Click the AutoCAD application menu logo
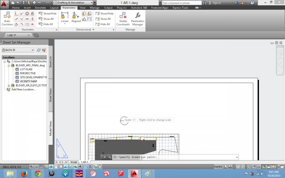The image size is (285, 178). tap(5, 3)
